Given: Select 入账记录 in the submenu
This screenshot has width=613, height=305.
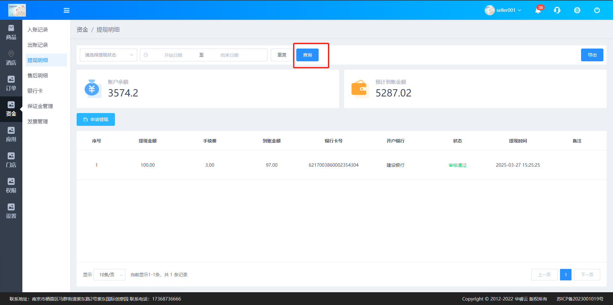Looking at the screenshot, I should (x=38, y=30).
